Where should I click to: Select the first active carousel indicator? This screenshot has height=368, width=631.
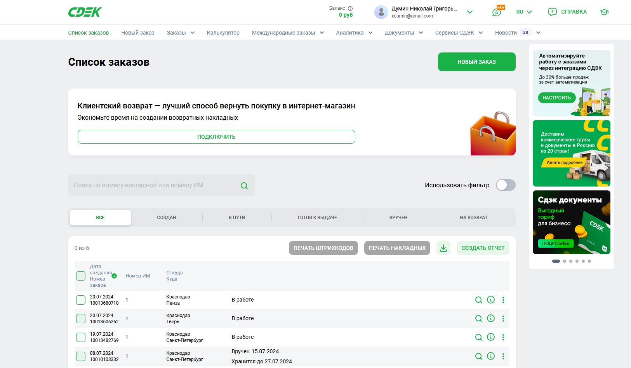click(x=556, y=261)
